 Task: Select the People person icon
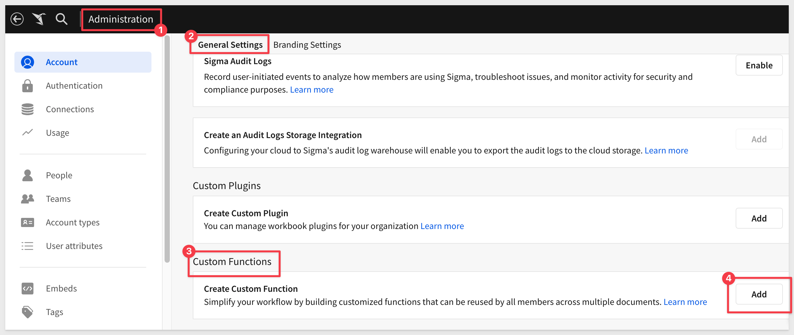click(28, 175)
